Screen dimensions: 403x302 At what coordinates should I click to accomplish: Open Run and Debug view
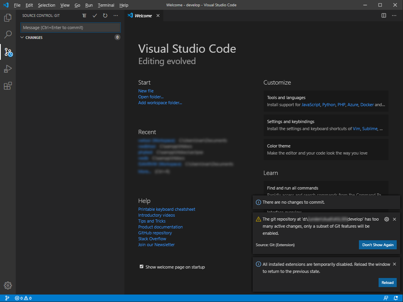[x=7, y=69]
